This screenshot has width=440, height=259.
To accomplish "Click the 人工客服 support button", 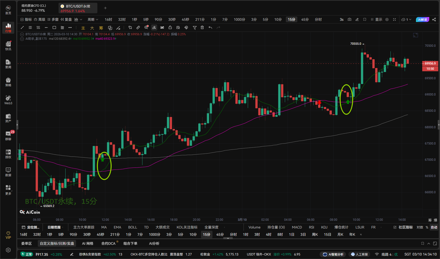I will coord(359,254).
